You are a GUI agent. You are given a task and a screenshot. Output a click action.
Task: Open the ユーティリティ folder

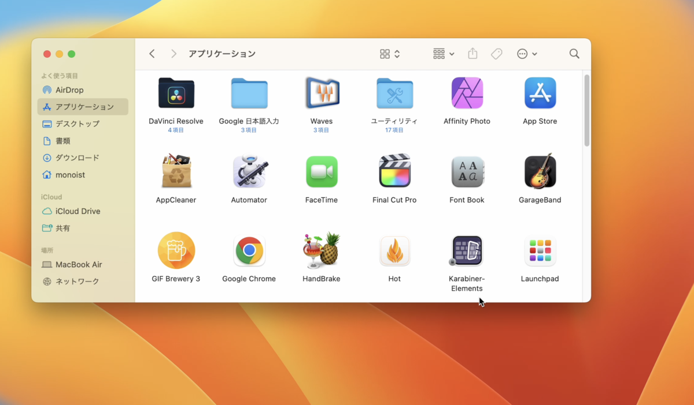[394, 93]
